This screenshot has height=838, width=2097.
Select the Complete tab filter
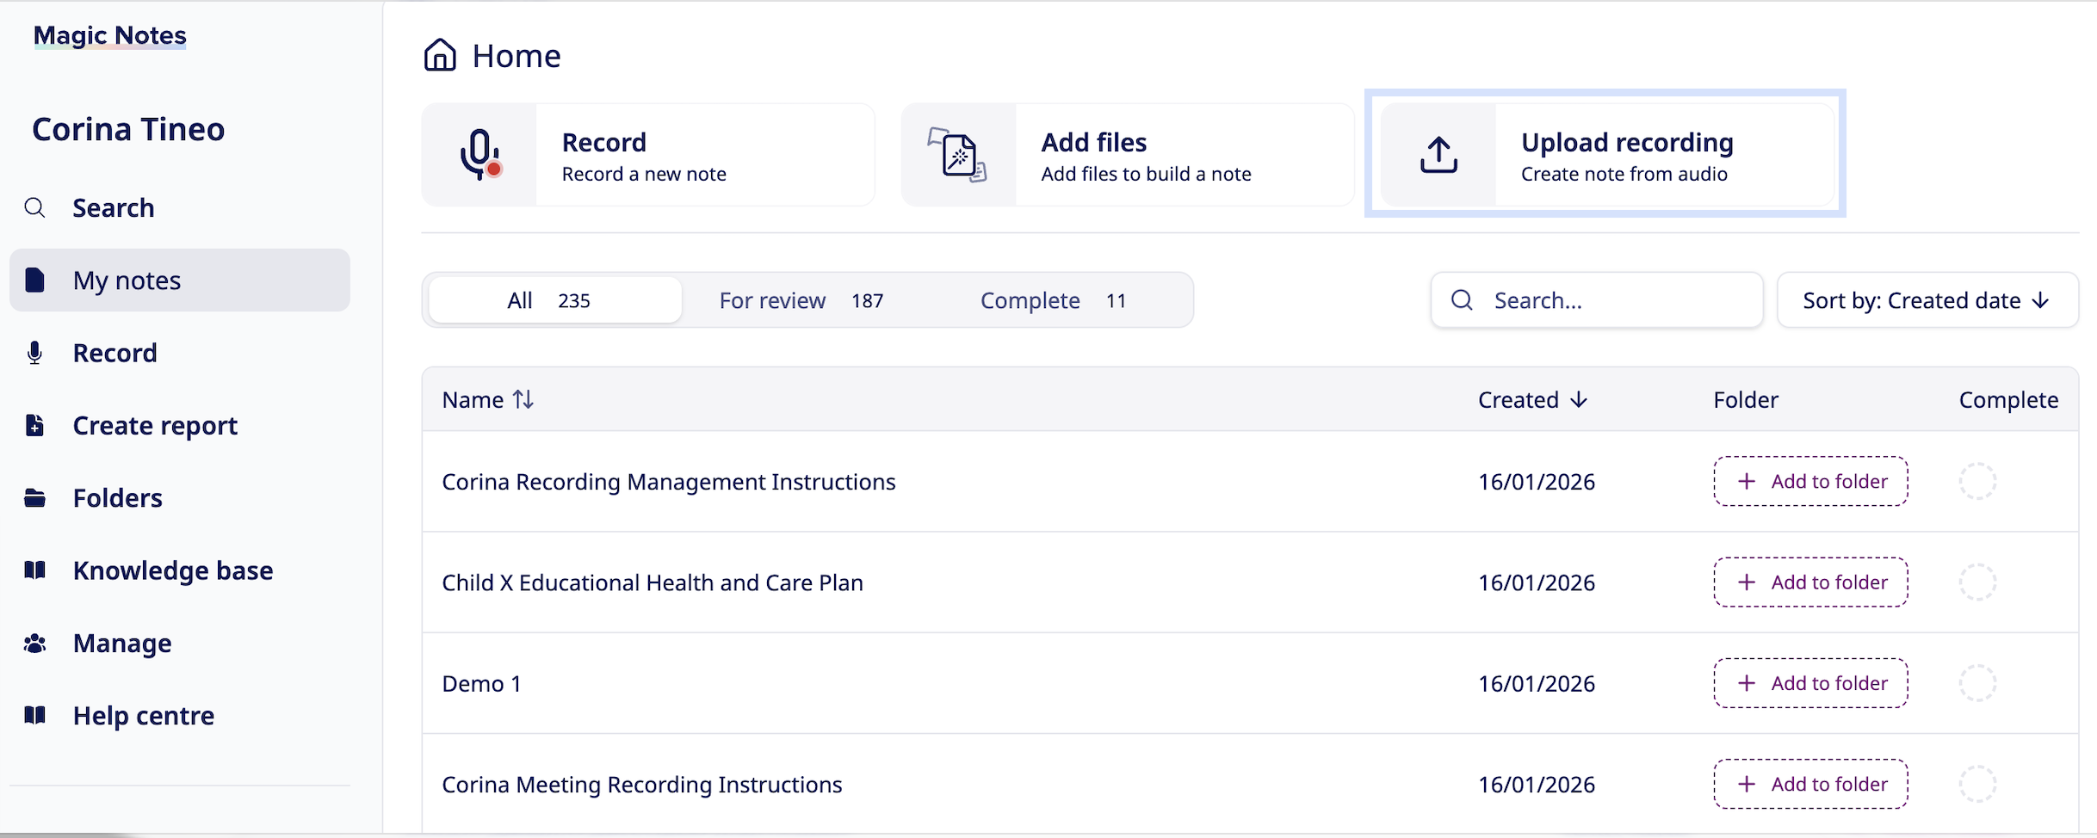[x=1052, y=300]
